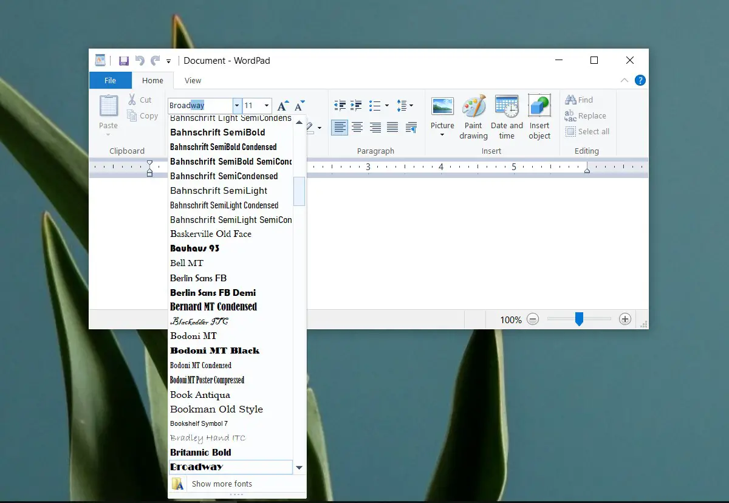
Task: Toggle center text alignment
Action: coord(357,128)
